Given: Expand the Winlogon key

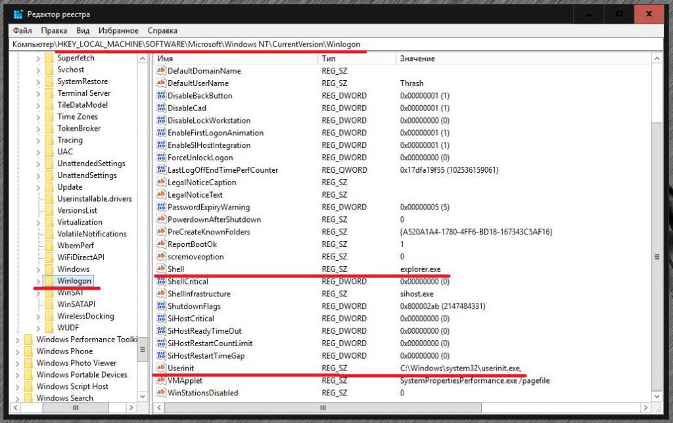Looking at the screenshot, I should (38, 281).
